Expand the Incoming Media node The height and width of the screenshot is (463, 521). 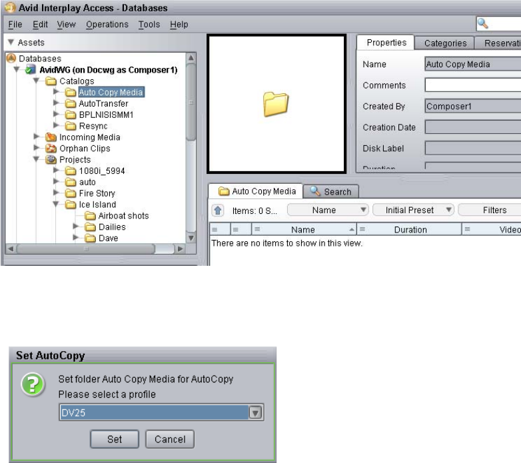37,136
